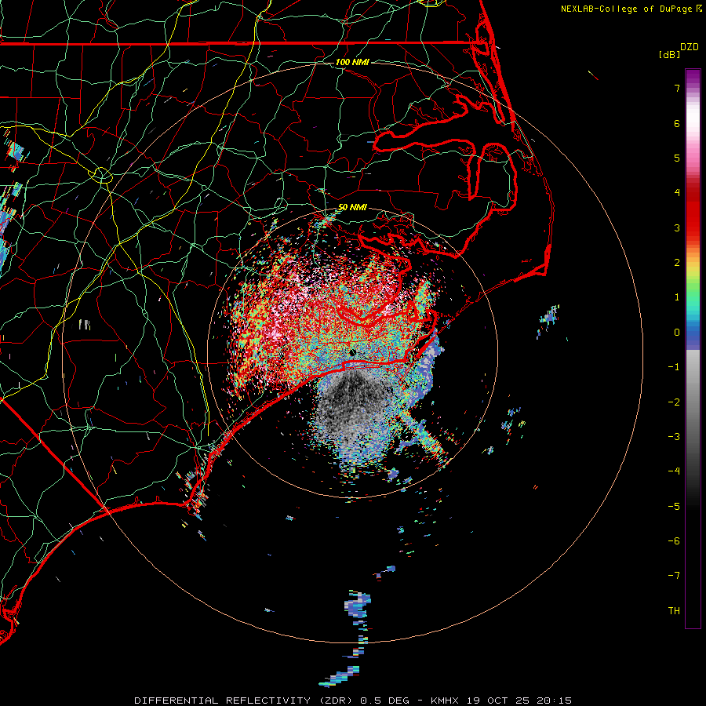Click the -6 value on color scale

click(674, 541)
